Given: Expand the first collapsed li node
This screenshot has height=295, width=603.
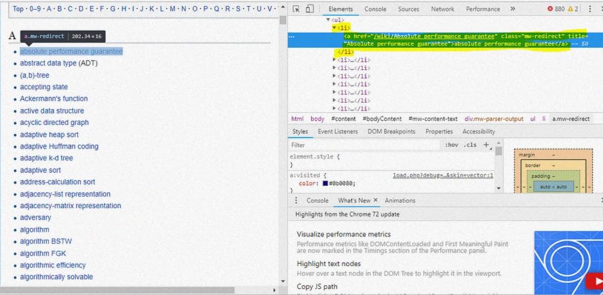Looking at the screenshot, I should pyautogui.click(x=334, y=60).
